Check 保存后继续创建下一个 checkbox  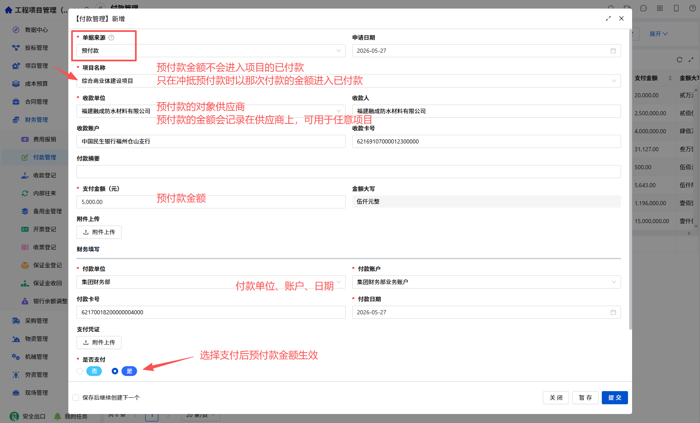pyautogui.click(x=76, y=398)
